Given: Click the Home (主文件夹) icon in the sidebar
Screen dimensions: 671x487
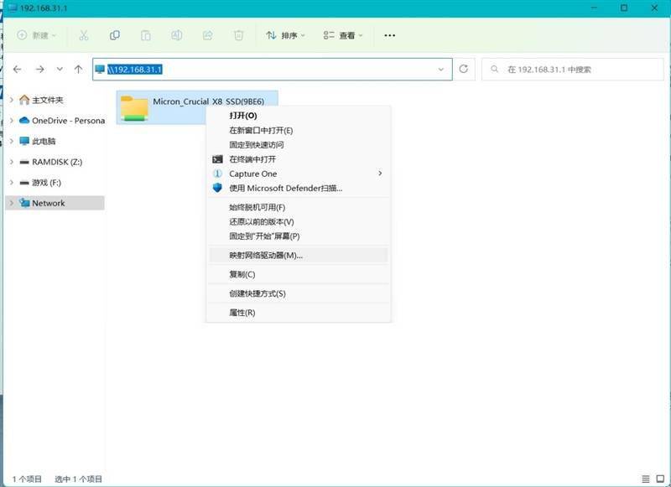Looking at the screenshot, I should click(x=25, y=99).
